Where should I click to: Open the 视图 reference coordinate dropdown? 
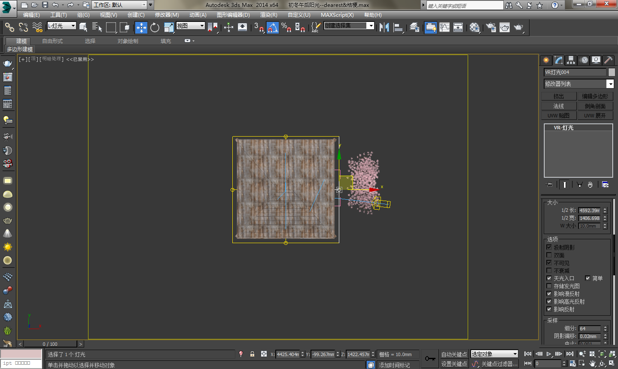(x=191, y=26)
